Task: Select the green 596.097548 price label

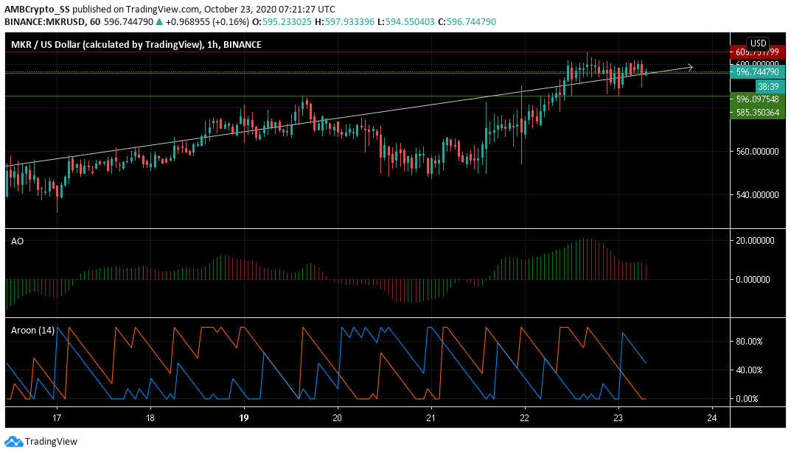Action: (757, 99)
